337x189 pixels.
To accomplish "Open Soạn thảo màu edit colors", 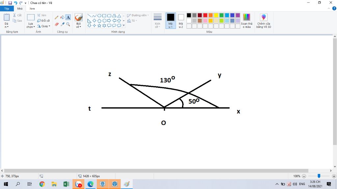I will 246,21.
